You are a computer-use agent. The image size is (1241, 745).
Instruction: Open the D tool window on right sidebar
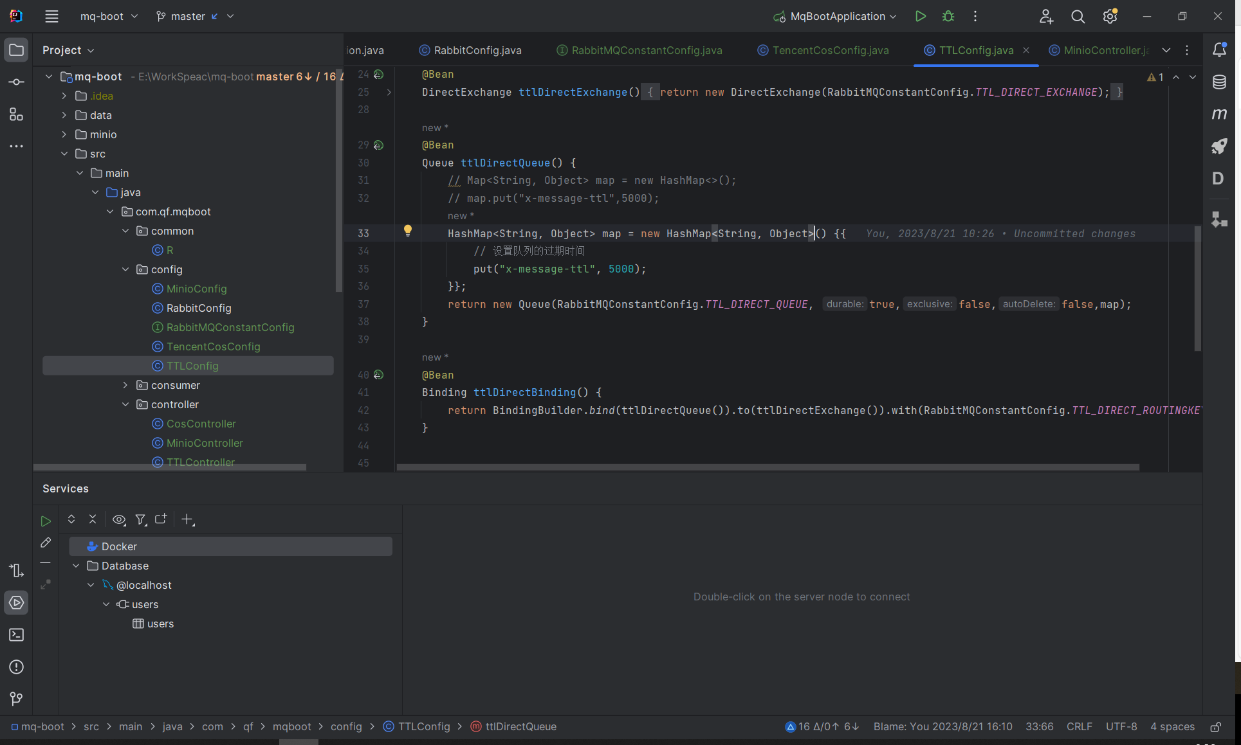pos(1219,179)
